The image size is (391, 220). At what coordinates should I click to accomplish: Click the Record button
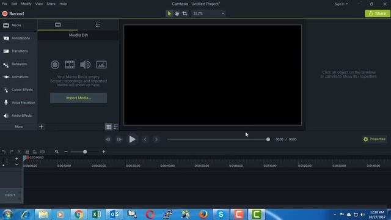click(13, 13)
